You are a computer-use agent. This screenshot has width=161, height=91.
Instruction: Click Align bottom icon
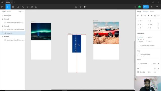click(x=155, y=15)
